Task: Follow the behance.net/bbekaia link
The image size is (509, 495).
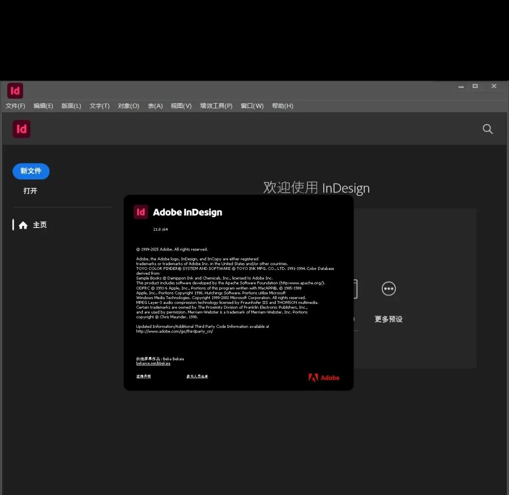Action: click(x=153, y=364)
